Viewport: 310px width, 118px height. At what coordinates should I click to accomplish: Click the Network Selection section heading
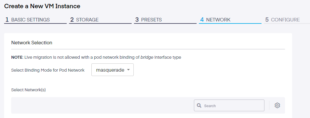[32, 43]
